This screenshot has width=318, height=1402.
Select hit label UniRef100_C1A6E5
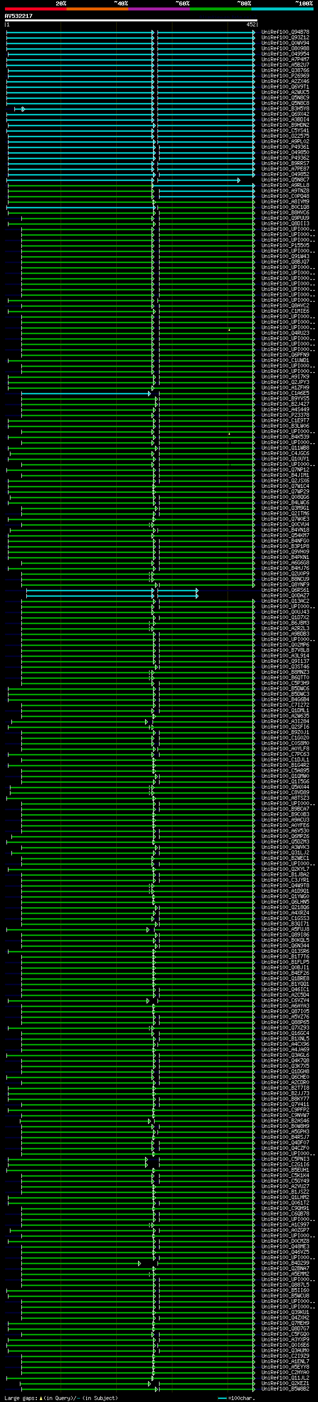(285, 393)
